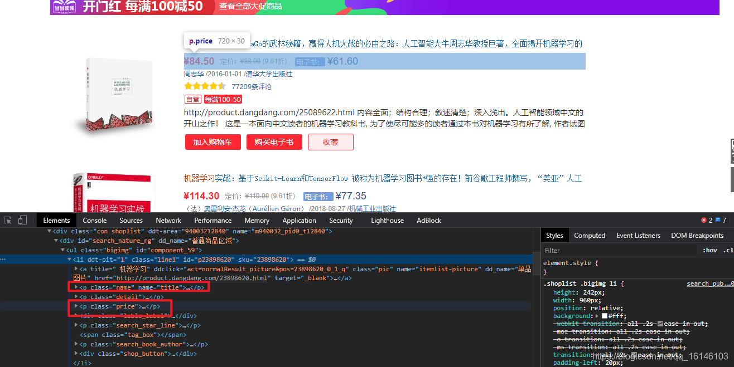Activate the inspect element picker icon
Image resolution: width=734 pixels, height=367 pixels.
pos(8,220)
